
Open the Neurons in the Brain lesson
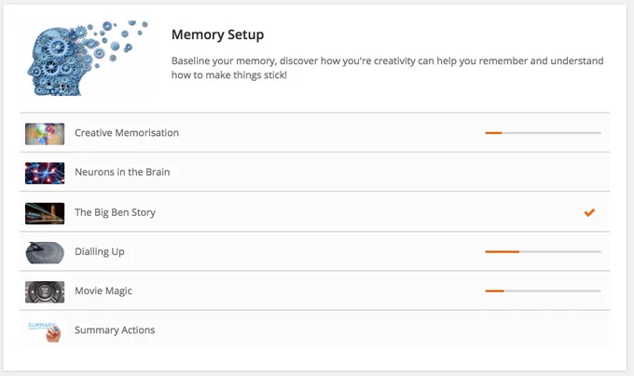tap(122, 172)
